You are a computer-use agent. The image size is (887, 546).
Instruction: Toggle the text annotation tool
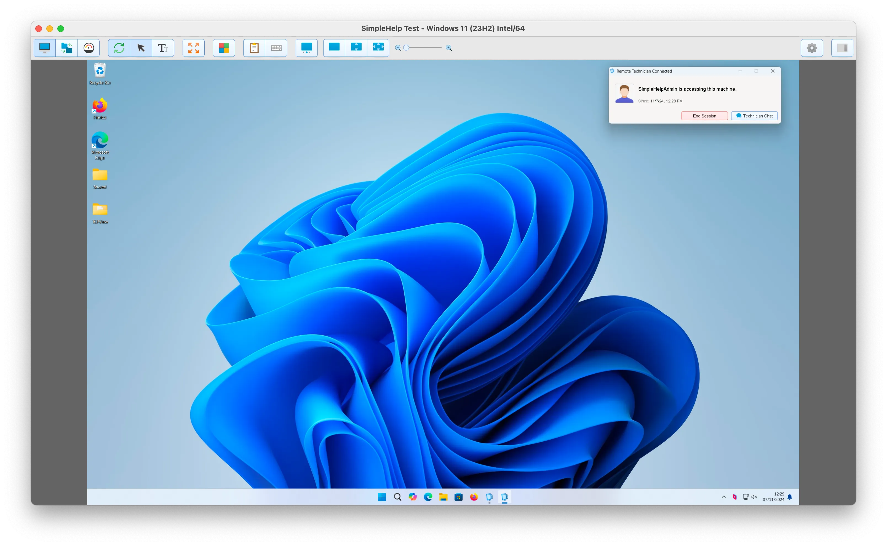(163, 48)
